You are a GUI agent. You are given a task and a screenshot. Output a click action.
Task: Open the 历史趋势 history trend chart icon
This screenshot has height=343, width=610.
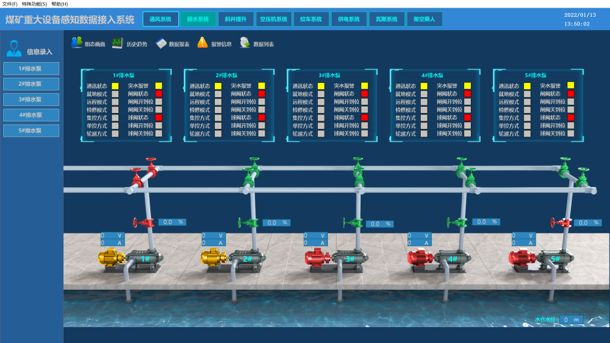(117, 43)
